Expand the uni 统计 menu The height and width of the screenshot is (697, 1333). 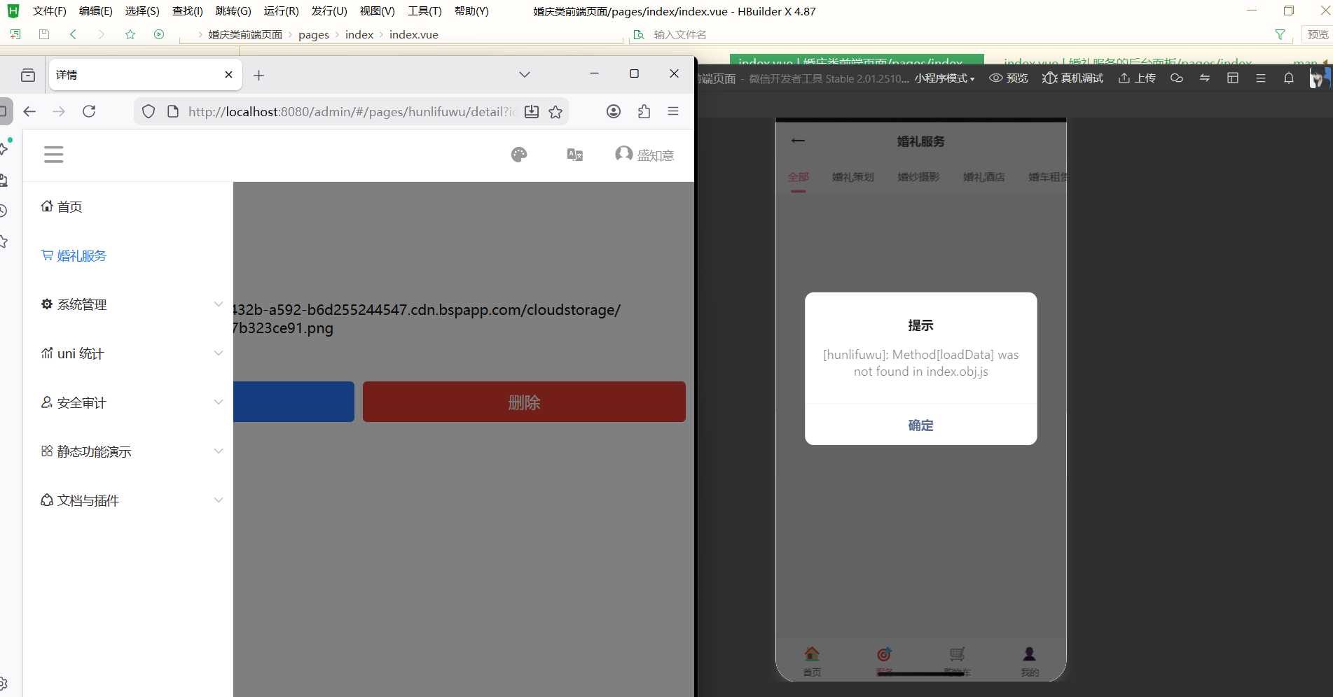click(x=127, y=353)
